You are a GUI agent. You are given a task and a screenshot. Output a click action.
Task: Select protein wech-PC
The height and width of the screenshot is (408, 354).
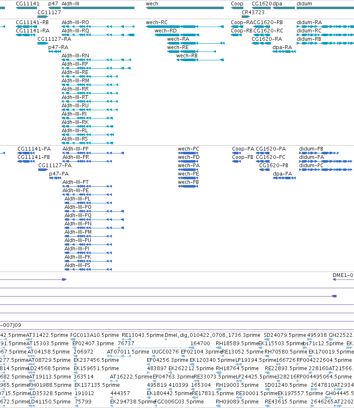click(x=188, y=153)
